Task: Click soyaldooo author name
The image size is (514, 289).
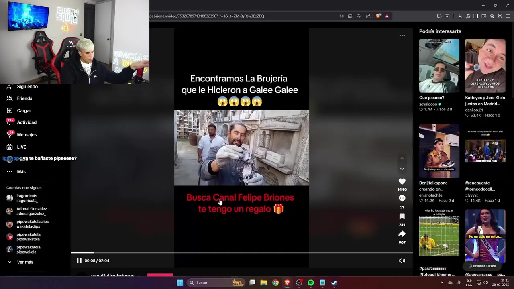Action: [428, 104]
